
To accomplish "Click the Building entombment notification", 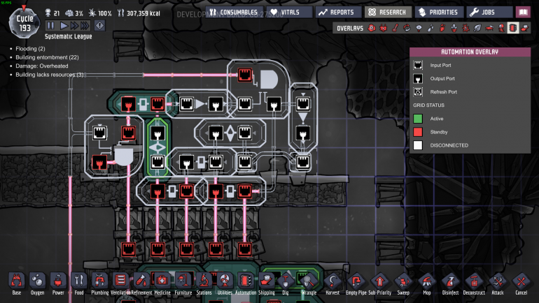I will [x=47, y=57].
